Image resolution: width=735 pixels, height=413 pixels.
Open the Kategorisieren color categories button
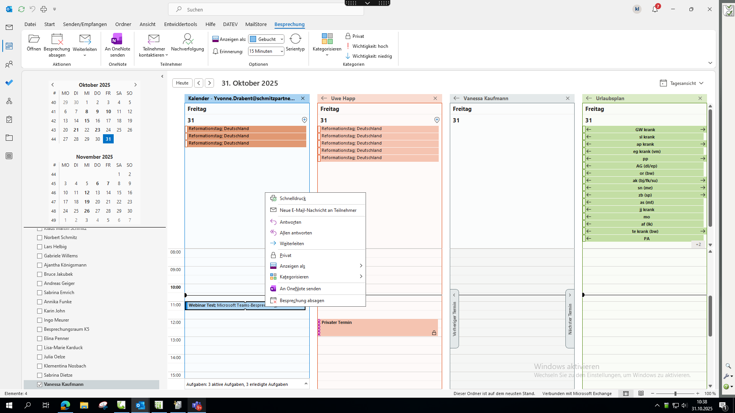[x=327, y=39]
